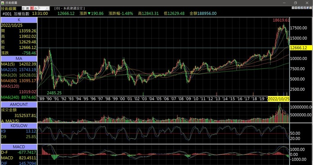Maximize the 技術線圖 window

[x=296, y=3]
